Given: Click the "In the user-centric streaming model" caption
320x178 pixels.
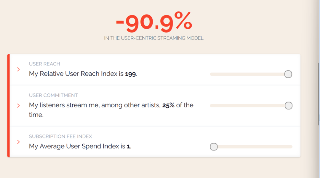Looking at the screenshot, I should point(154,38).
